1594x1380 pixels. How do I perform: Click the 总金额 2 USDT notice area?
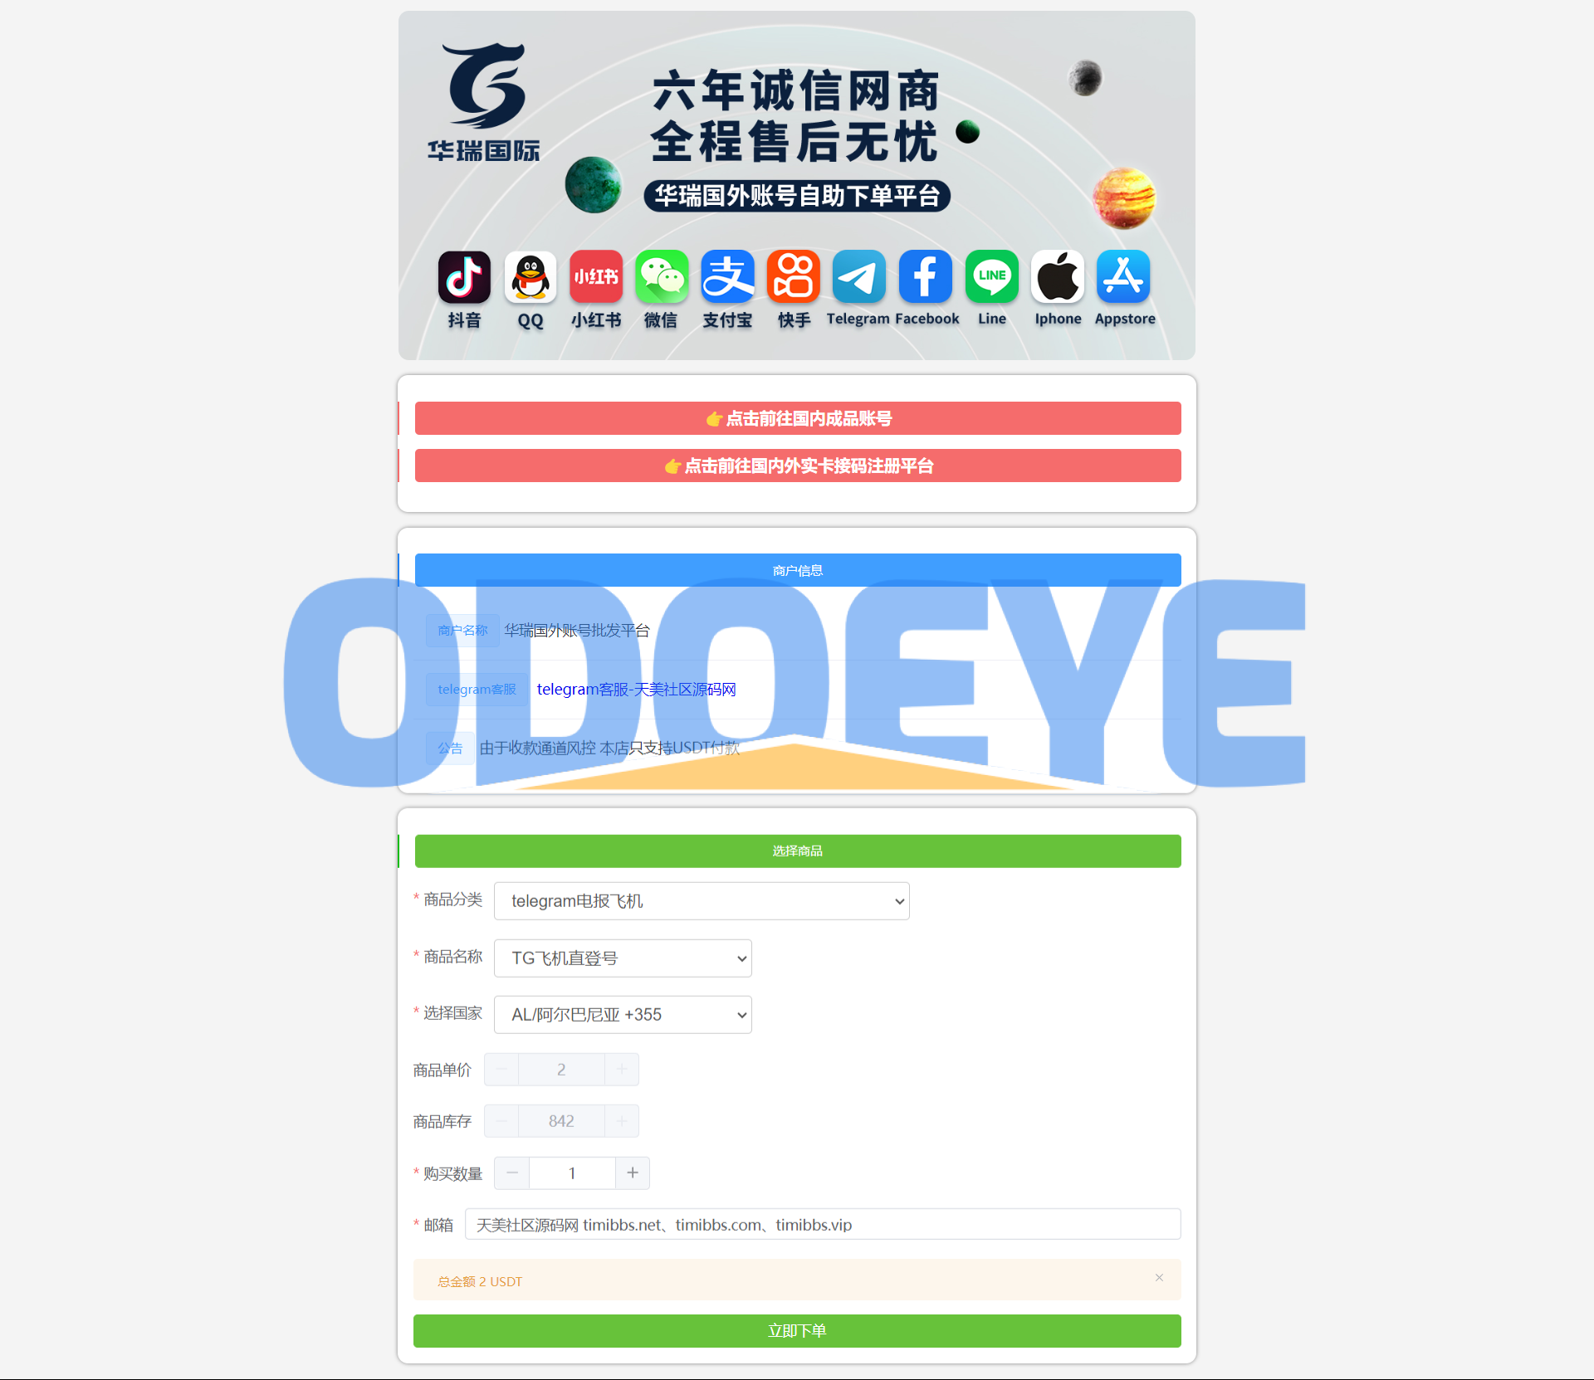coord(797,1281)
